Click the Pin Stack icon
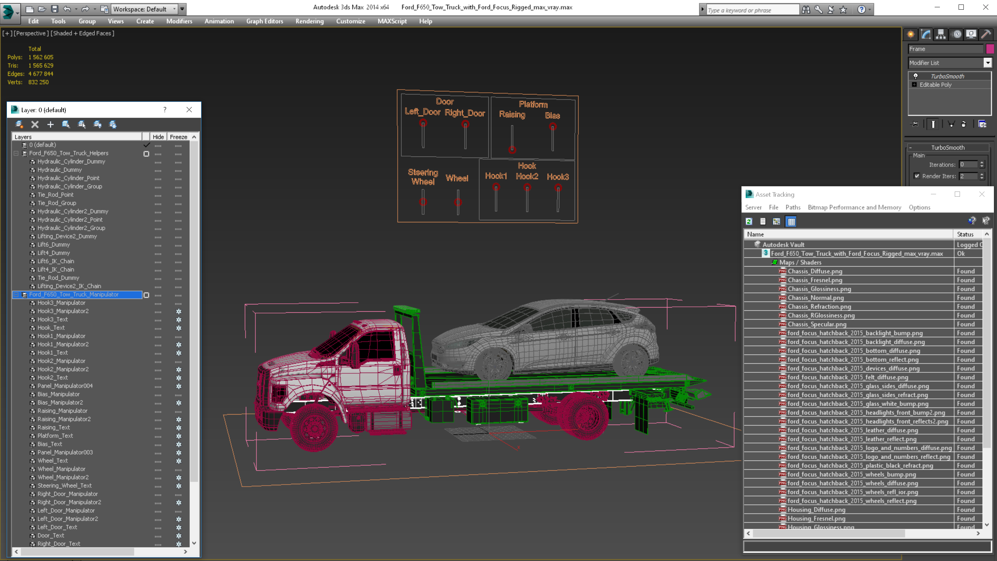Image resolution: width=997 pixels, height=561 pixels. [915, 124]
